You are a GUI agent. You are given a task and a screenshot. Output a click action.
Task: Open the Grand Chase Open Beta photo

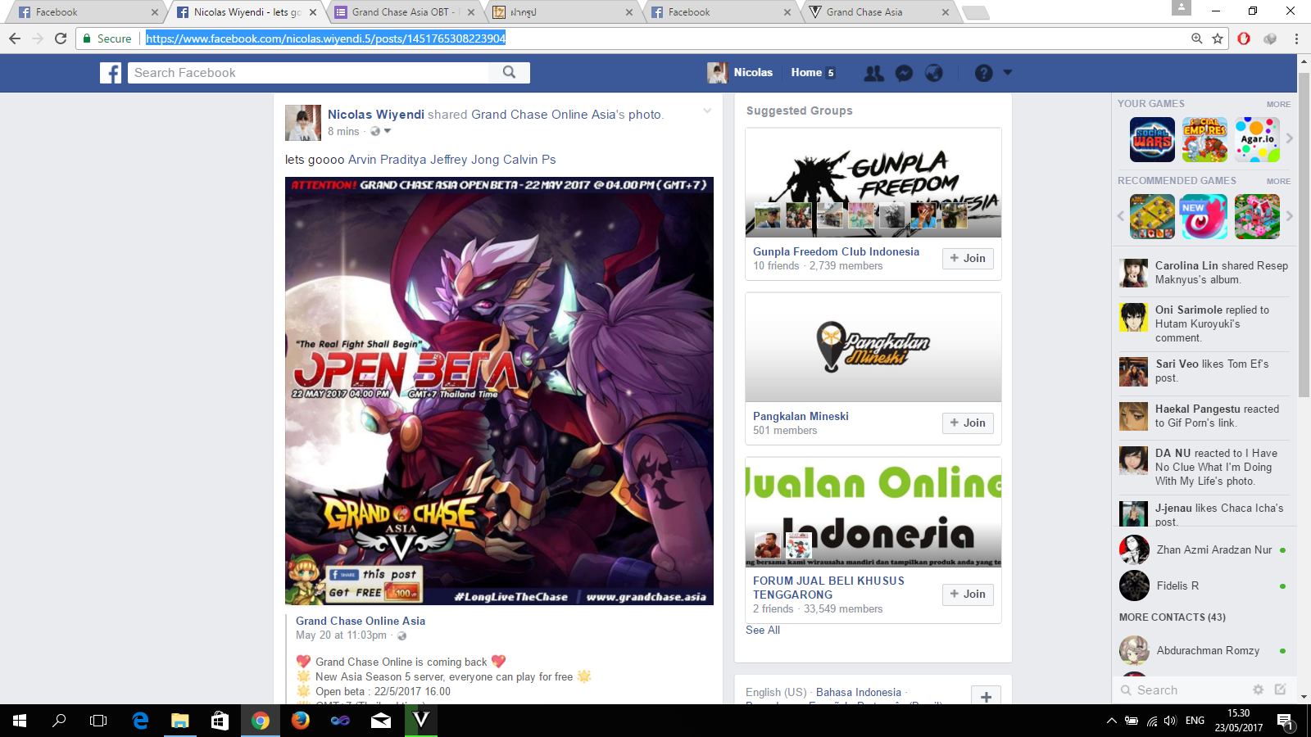tap(499, 391)
